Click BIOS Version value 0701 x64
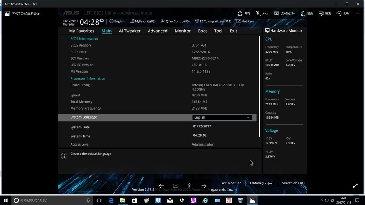The width and height of the screenshot is (365, 205). 199,45
